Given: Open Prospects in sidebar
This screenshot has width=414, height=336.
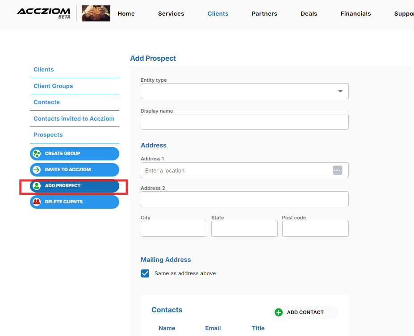Looking at the screenshot, I should click(48, 135).
